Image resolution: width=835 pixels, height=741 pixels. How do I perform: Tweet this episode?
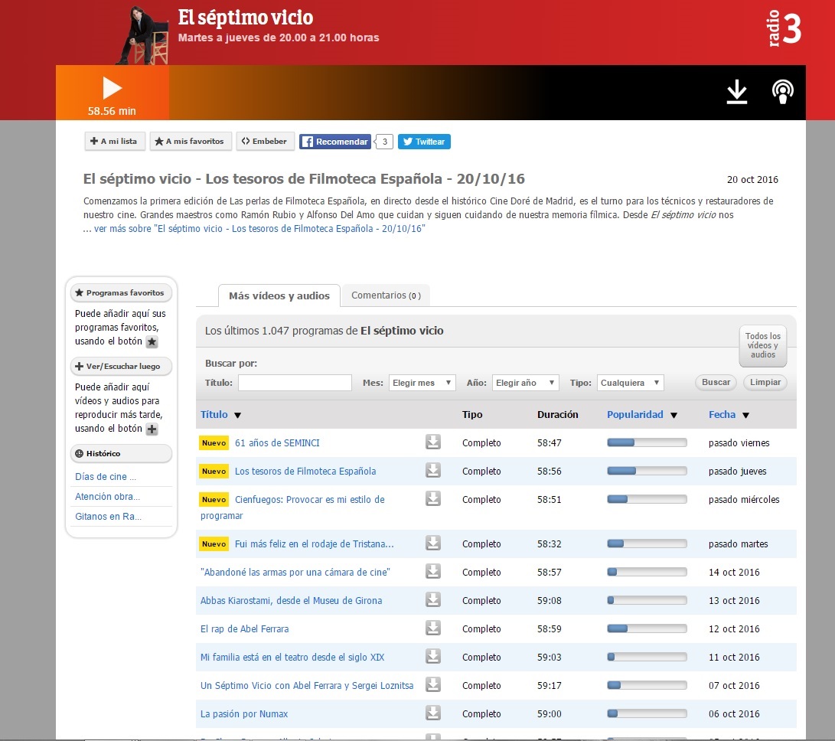tap(424, 142)
